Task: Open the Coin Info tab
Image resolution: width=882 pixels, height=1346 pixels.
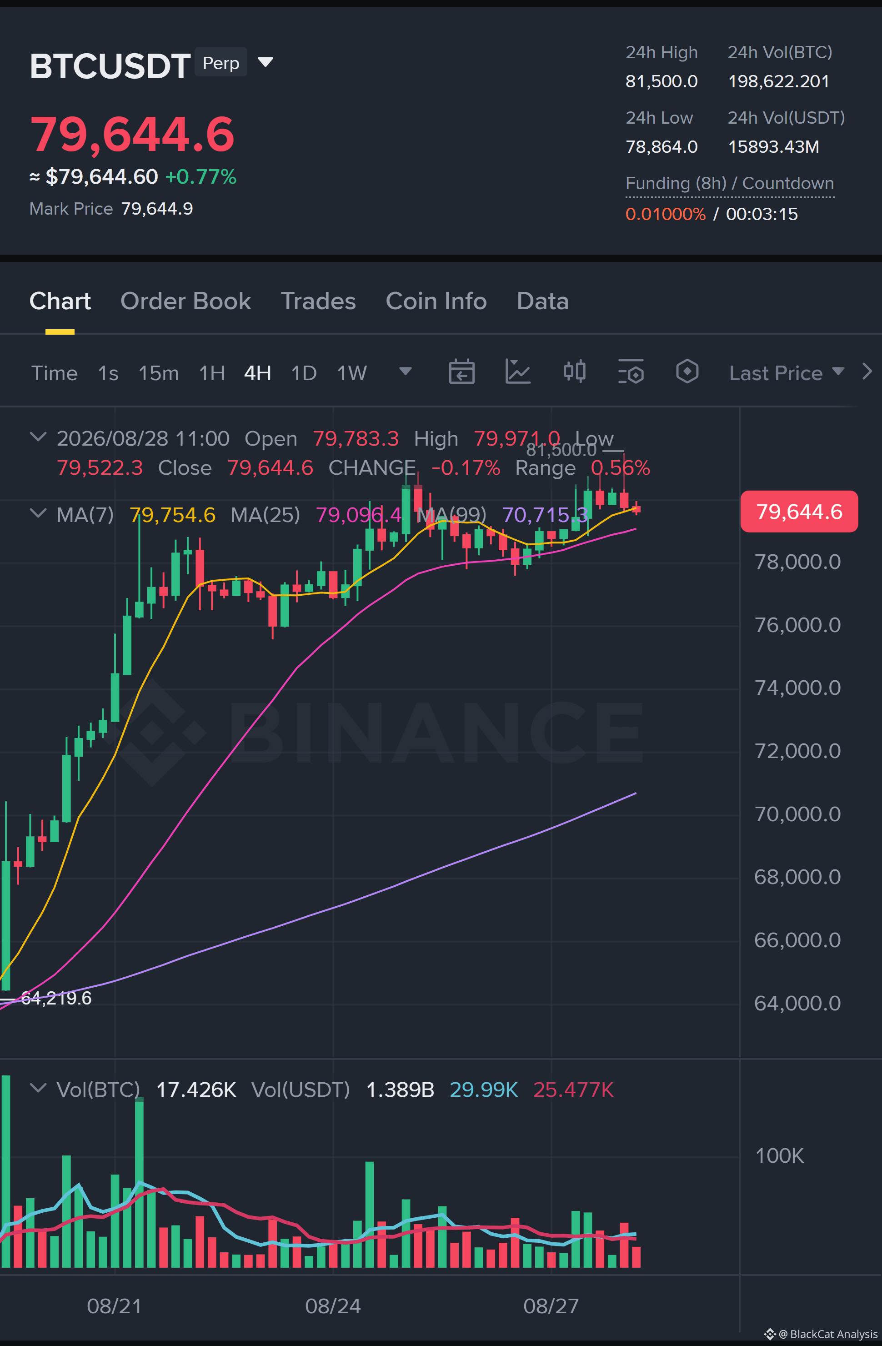Action: coord(436,301)
